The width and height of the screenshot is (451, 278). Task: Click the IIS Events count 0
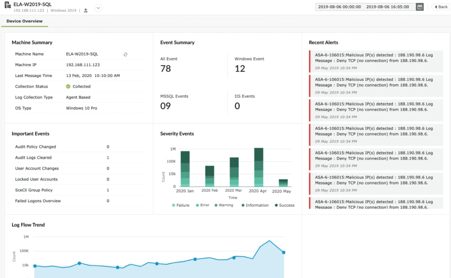point(237,106)
